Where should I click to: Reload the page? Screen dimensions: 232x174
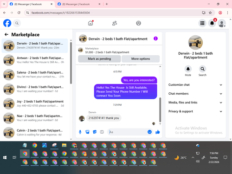point(19,13)
